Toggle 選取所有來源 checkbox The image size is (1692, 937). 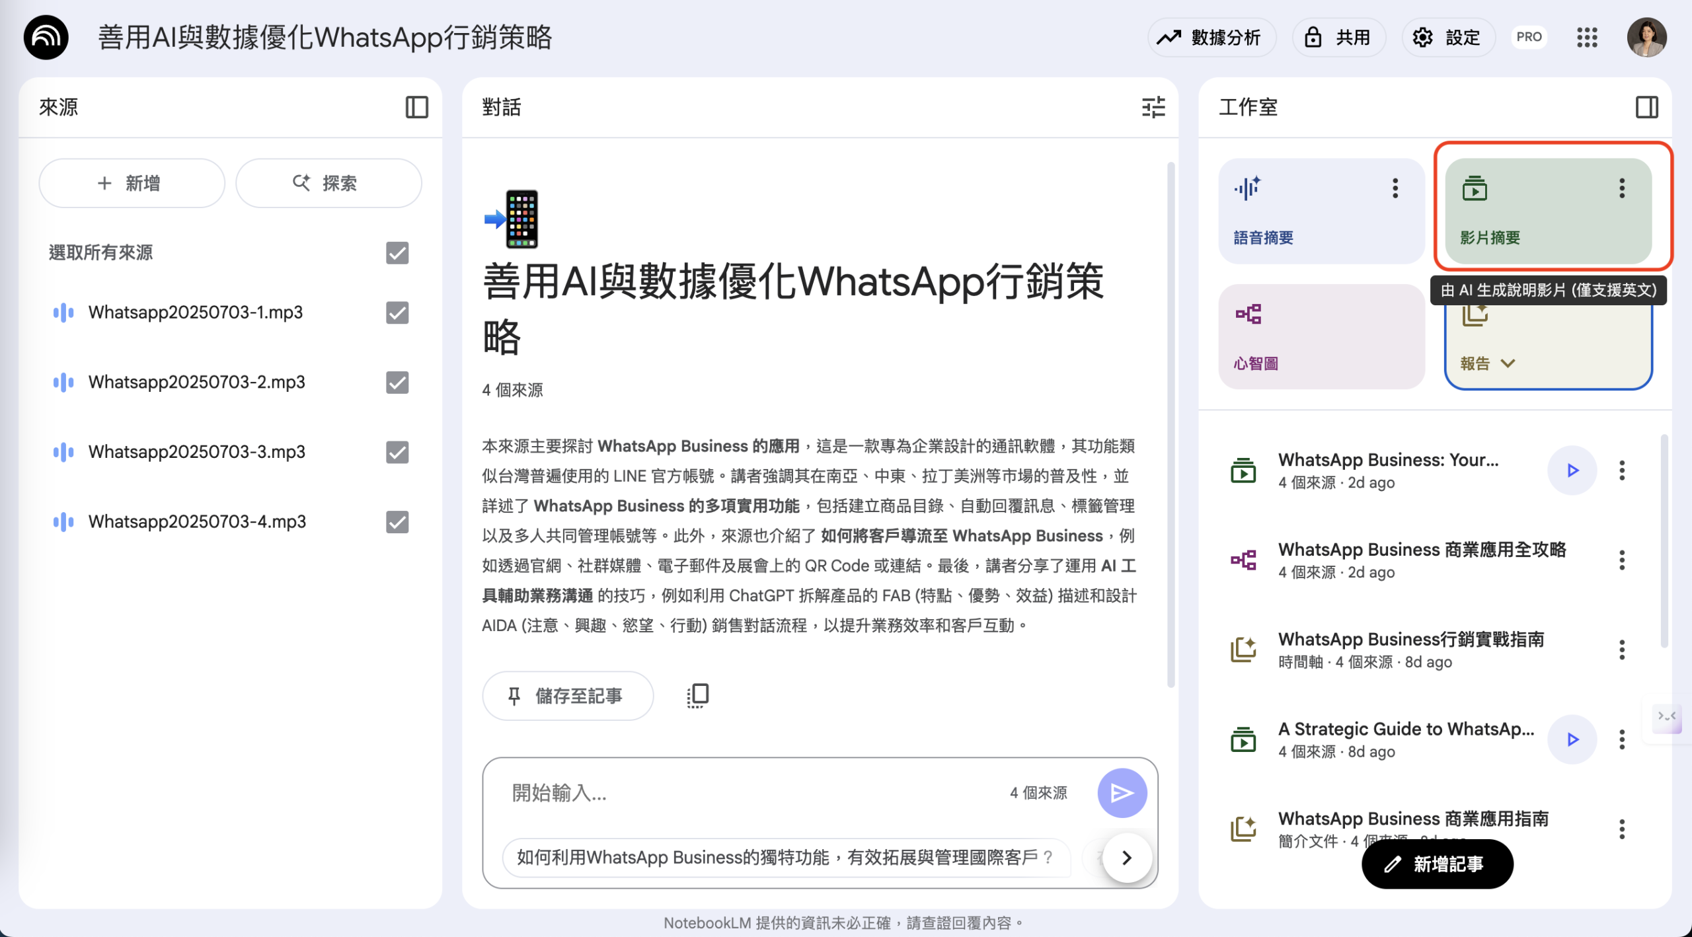(x=397, y=253)
